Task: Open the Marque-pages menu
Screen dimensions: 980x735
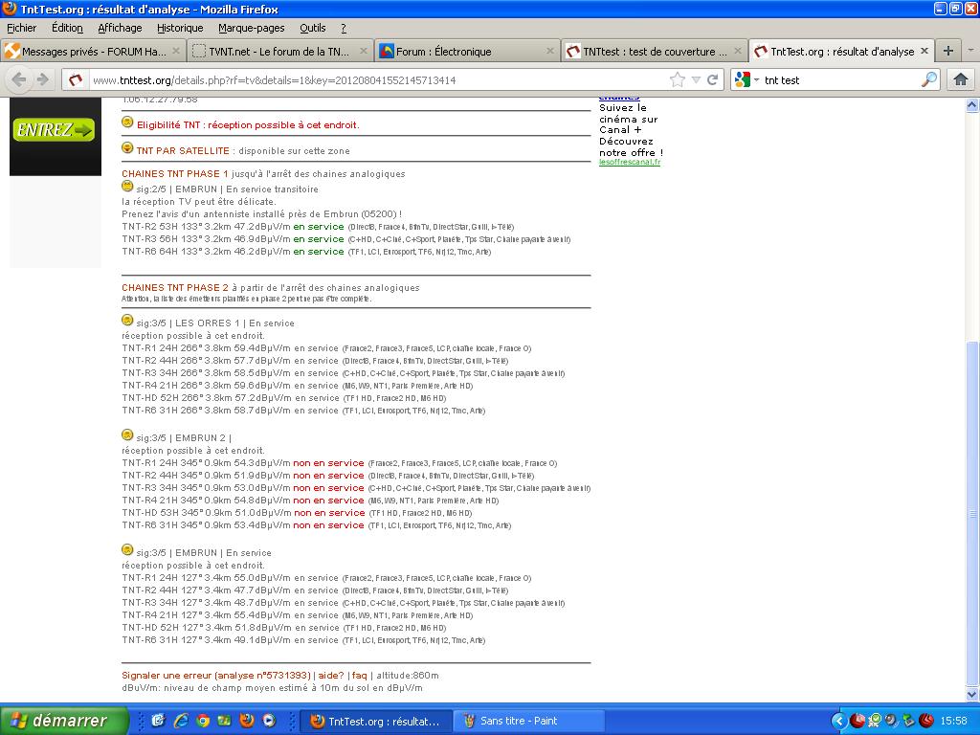Action: (x=252, y=28)
